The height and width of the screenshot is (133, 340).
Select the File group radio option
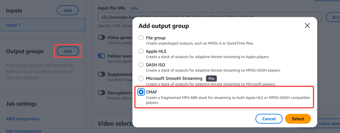[141, 38]
